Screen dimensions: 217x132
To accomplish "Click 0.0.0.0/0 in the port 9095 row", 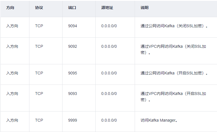I will 109,73.
